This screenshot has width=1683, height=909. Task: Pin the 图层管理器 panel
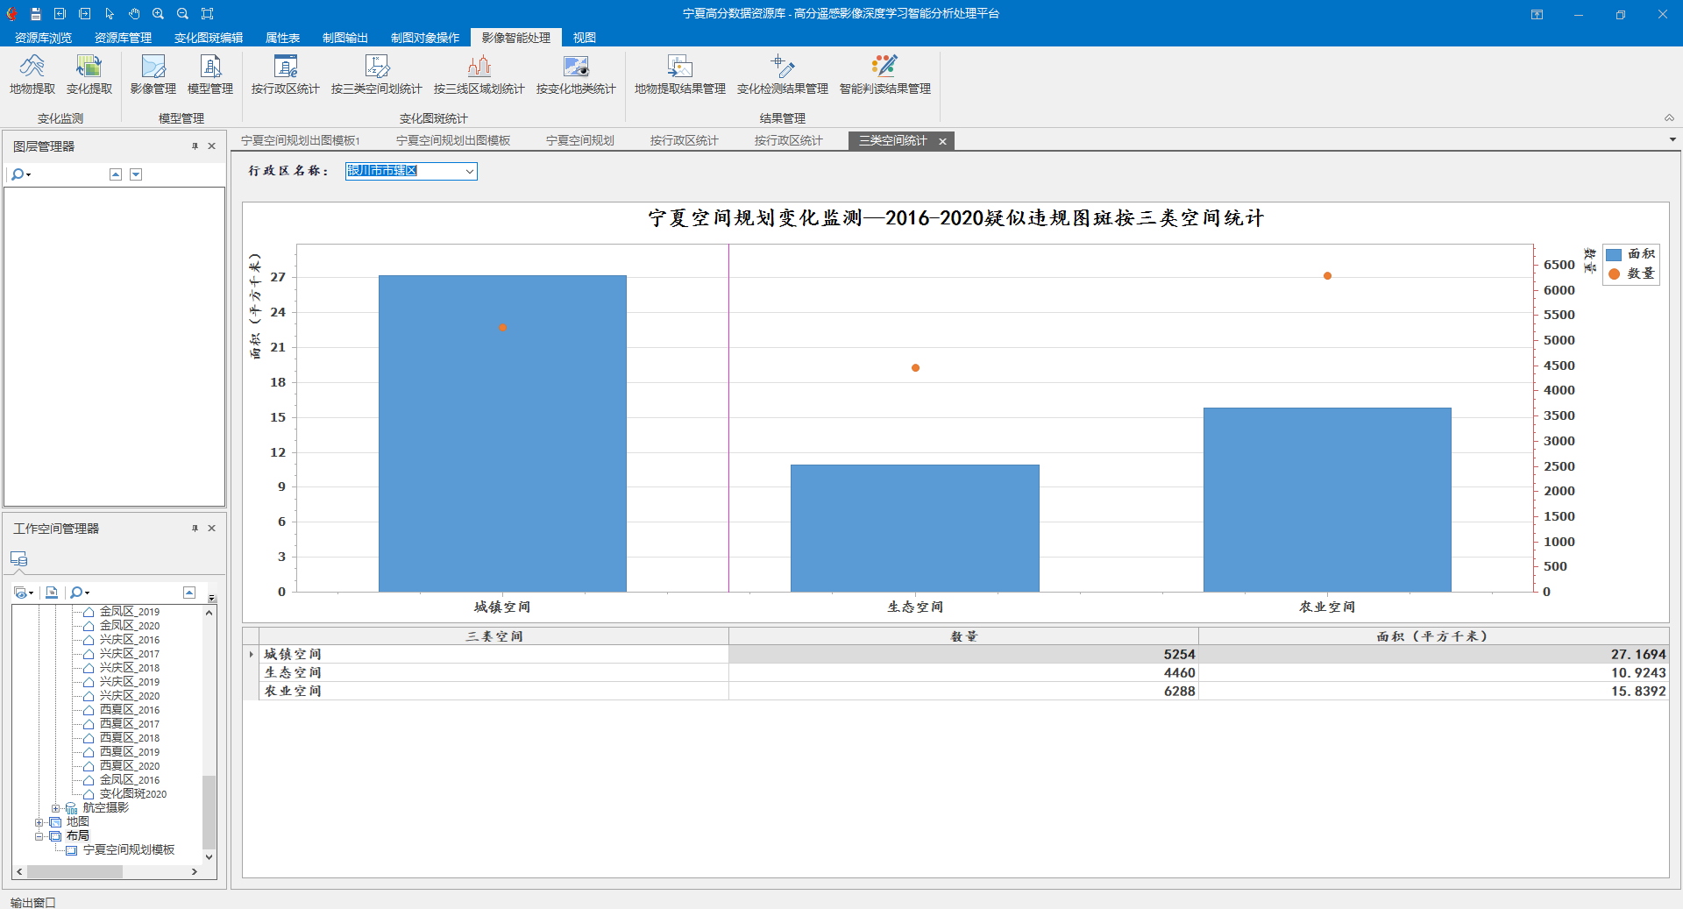click(195, 146)
